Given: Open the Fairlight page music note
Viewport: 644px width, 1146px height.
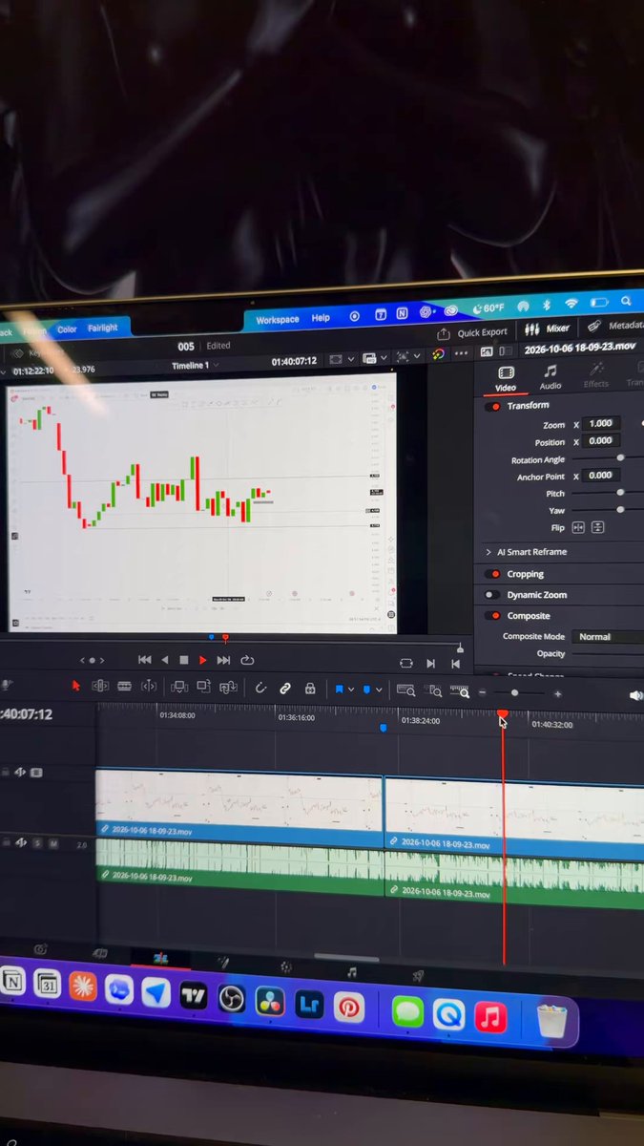Looking at the screenshot, I should point(352,972).
